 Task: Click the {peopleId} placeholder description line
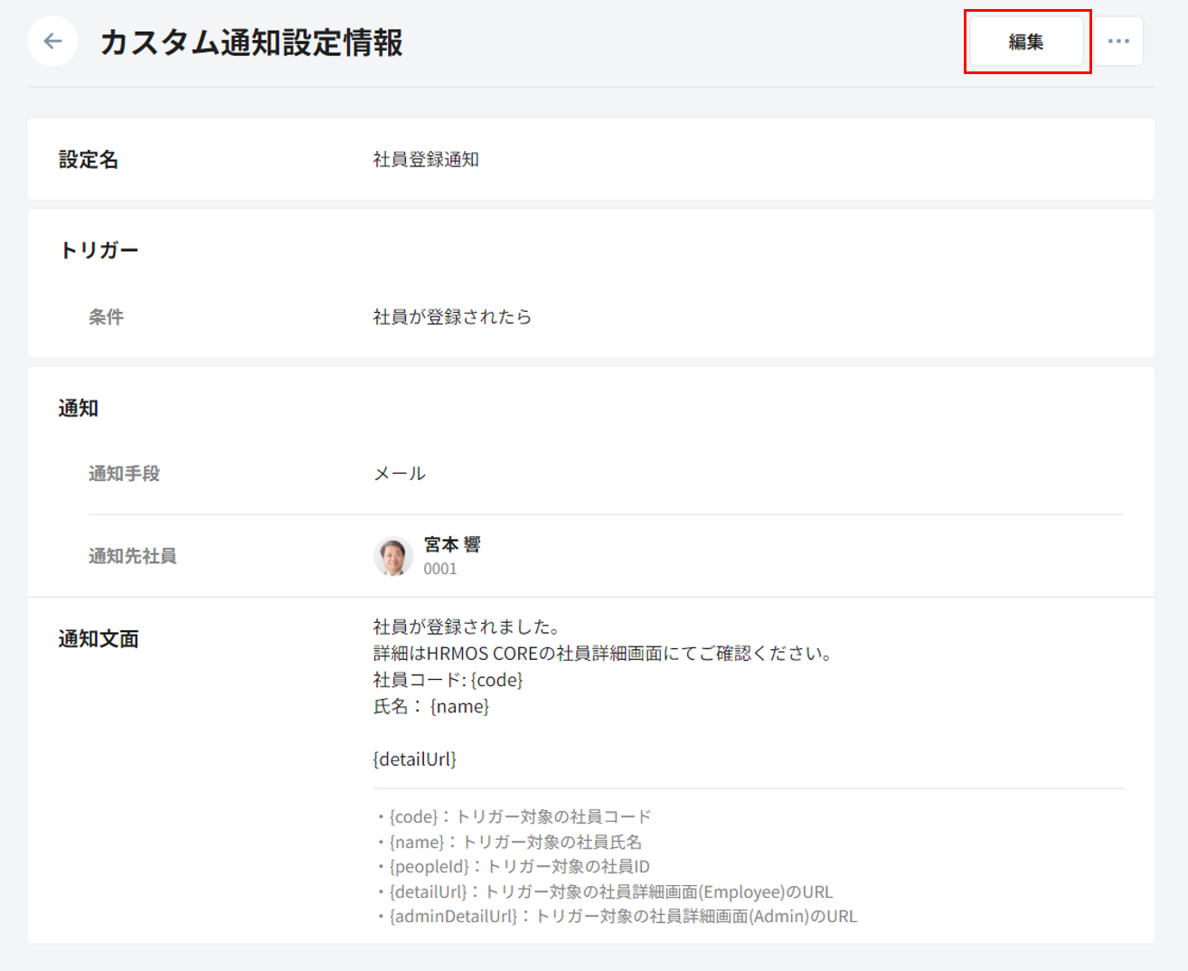513,866
